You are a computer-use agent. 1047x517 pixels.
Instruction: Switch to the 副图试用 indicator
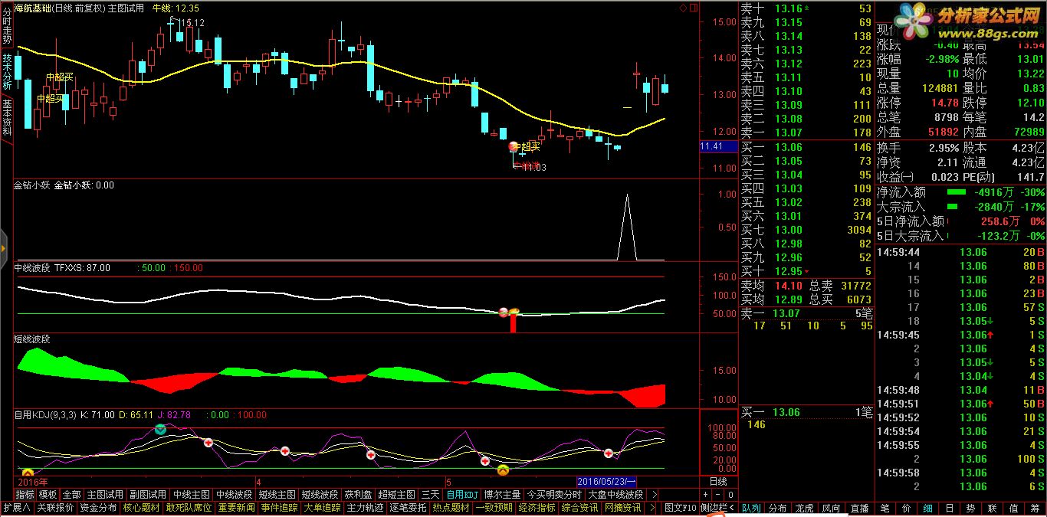pyautogui.click(x=148, y=495)
